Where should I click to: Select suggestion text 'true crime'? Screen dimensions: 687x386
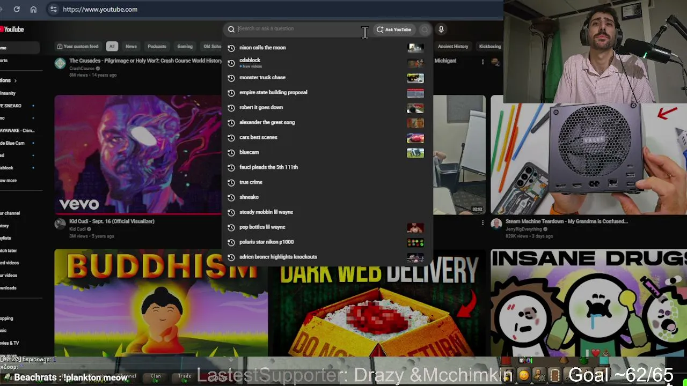(x=251, y=182)
